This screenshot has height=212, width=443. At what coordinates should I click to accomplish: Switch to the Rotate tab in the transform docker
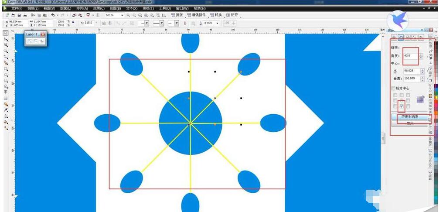[x=401, y=38]
